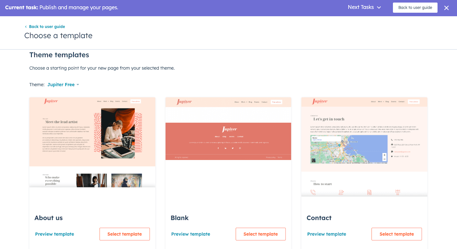Open the Jupiter Free theme dropdown
Screen dimensions: 457x249
click(x=63, y=85)
